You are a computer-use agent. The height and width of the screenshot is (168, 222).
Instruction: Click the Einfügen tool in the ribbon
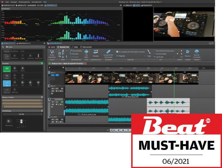point(74,57)
